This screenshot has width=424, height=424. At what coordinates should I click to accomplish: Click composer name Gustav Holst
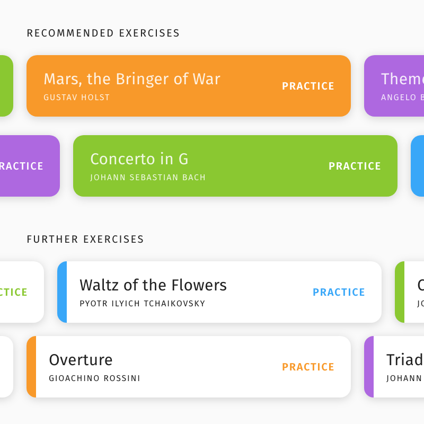pyautogui.click(x=76, y=98)
